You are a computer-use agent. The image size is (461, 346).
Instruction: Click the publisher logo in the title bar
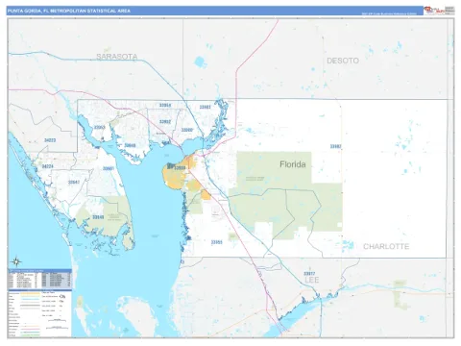(434, 11)
